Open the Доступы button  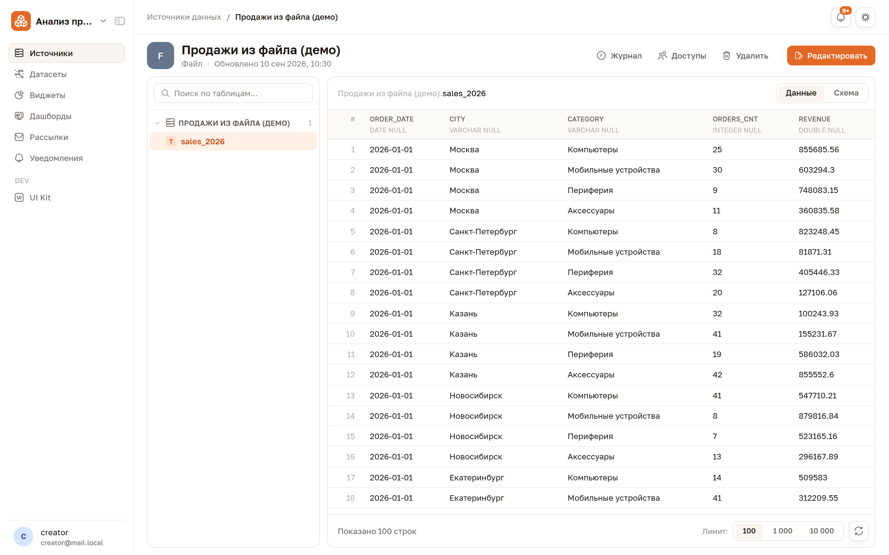(x=682, y=55)
